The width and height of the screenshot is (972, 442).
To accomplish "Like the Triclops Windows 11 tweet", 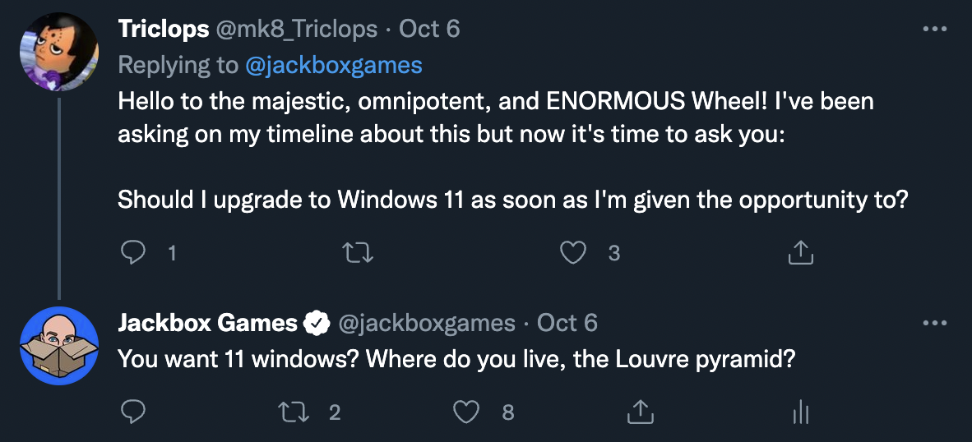I will [572, 254].
